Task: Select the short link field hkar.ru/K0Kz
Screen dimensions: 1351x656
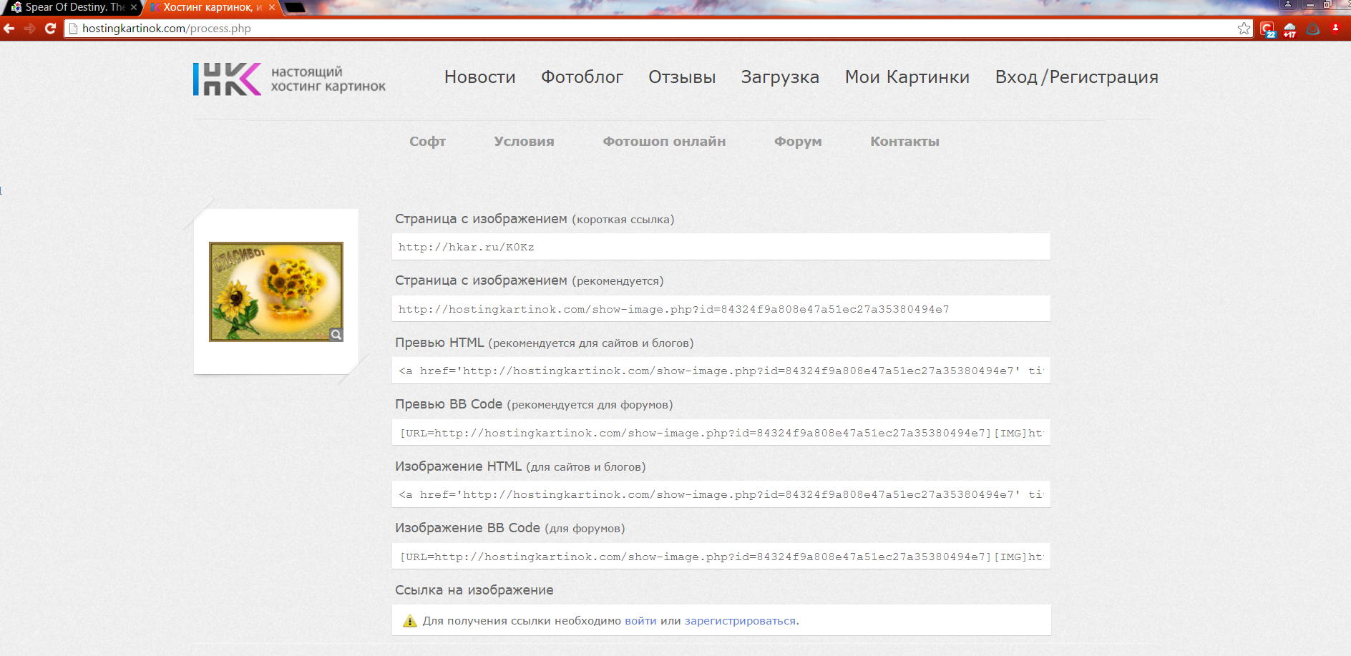Action: [721, 247]
